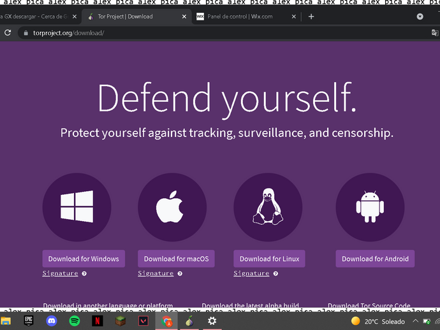Click the Windows logo circle icon
This screenshot has height=330, width=440.
click(x=77, y=207)
